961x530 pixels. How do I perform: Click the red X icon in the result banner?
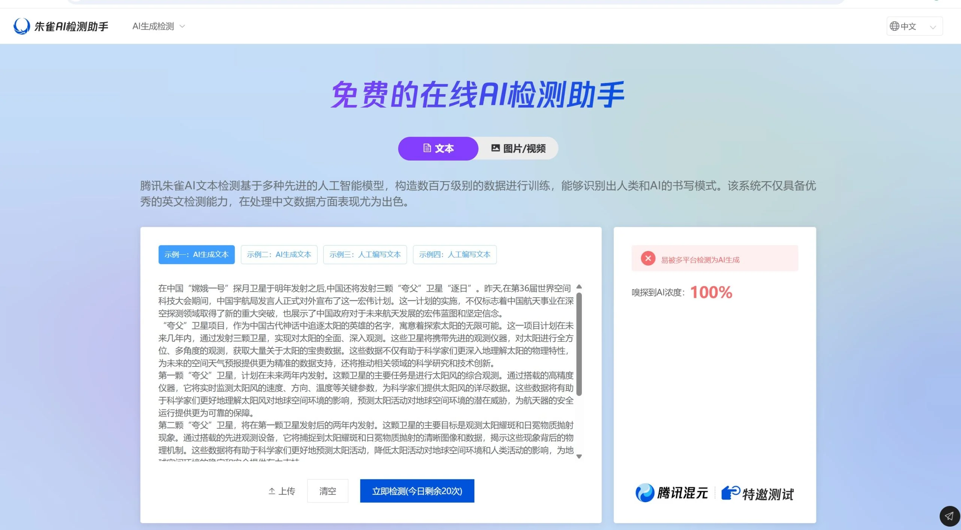[648, 258]
